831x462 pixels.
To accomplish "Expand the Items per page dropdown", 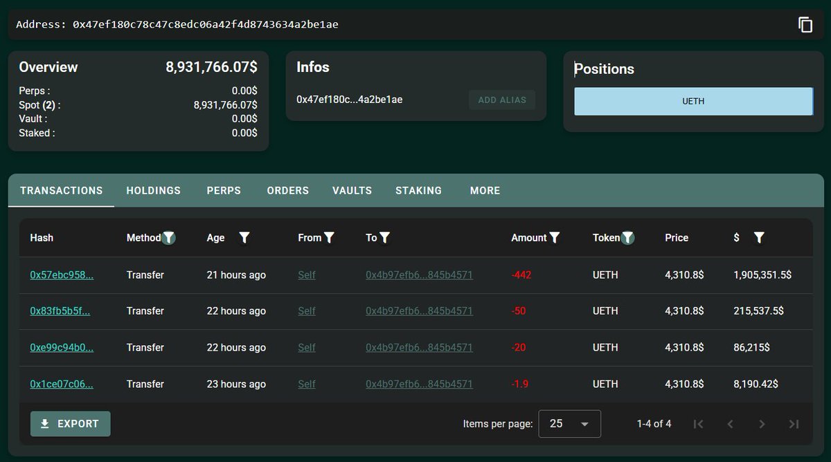I will click(569, 424).
